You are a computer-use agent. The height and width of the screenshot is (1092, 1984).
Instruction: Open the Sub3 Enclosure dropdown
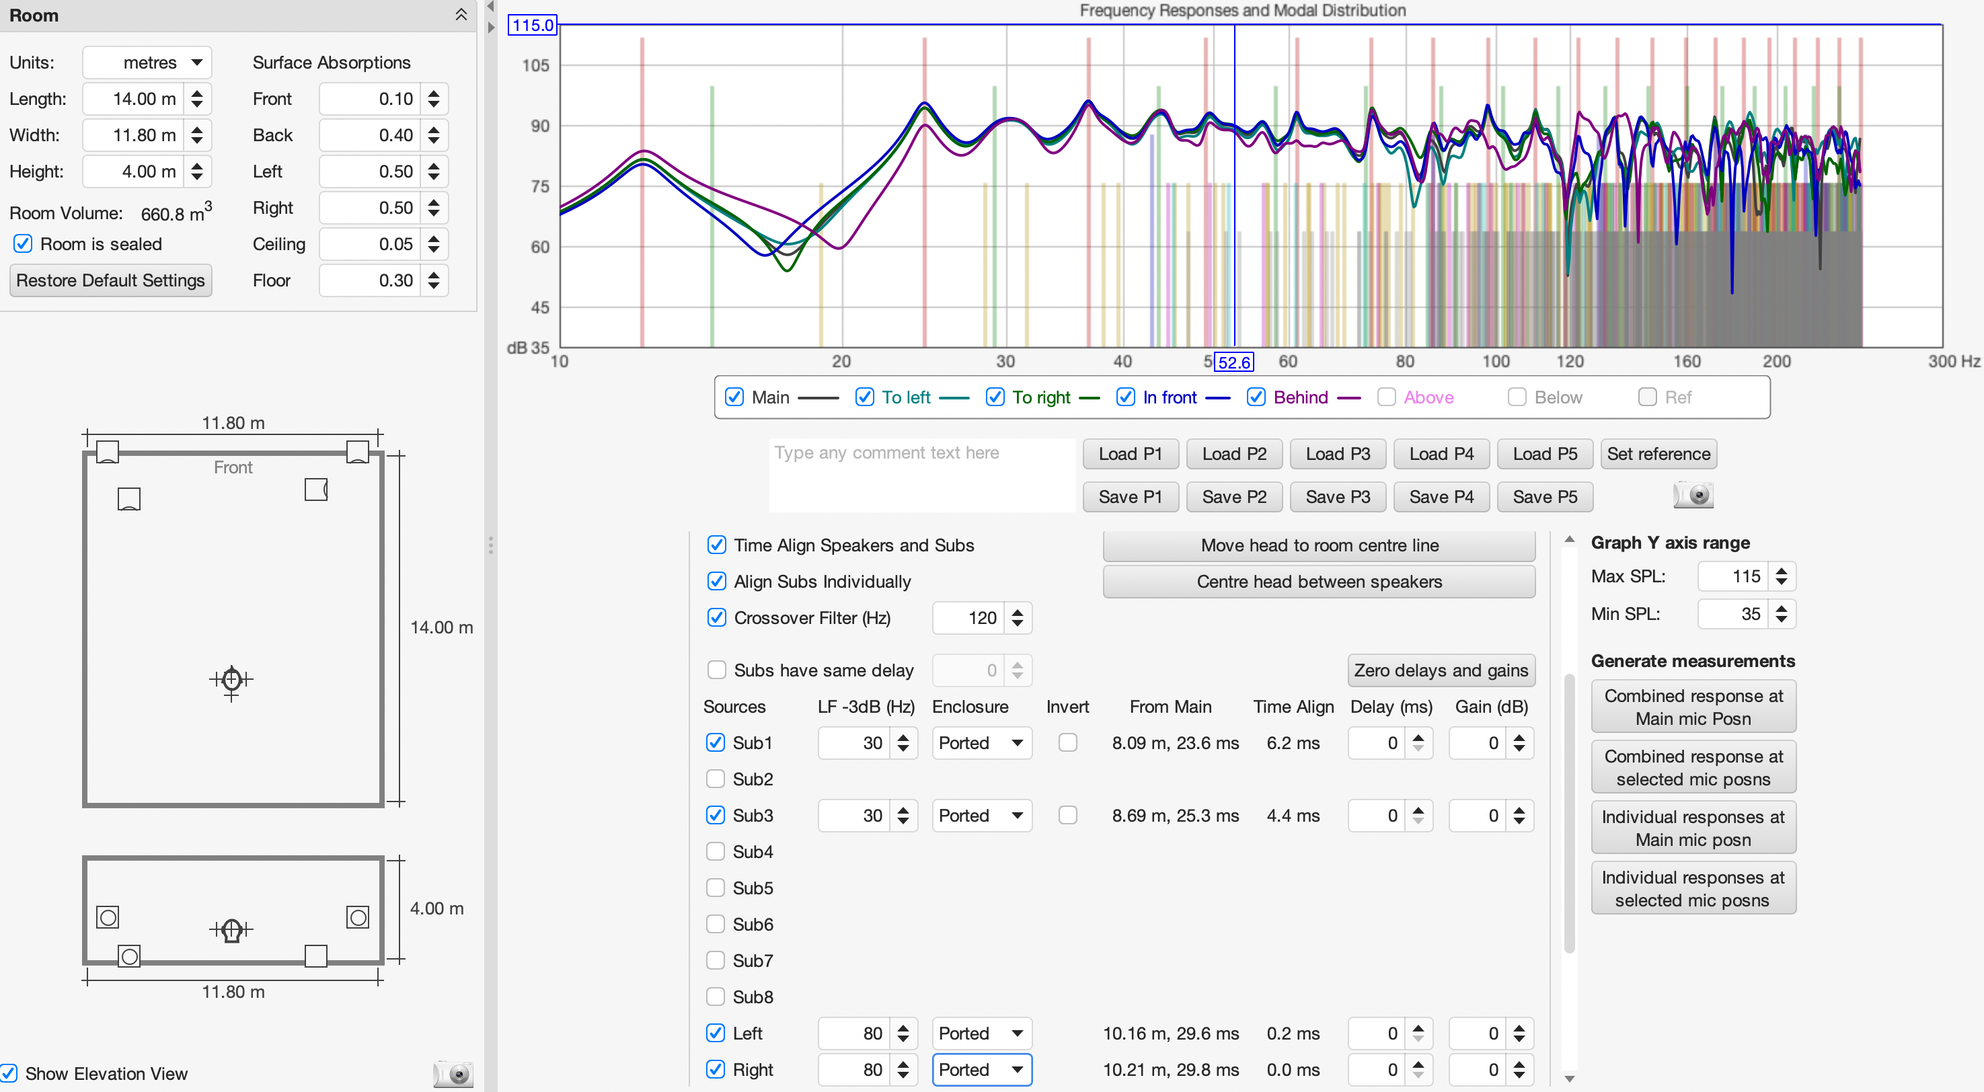tap(981, 815)
